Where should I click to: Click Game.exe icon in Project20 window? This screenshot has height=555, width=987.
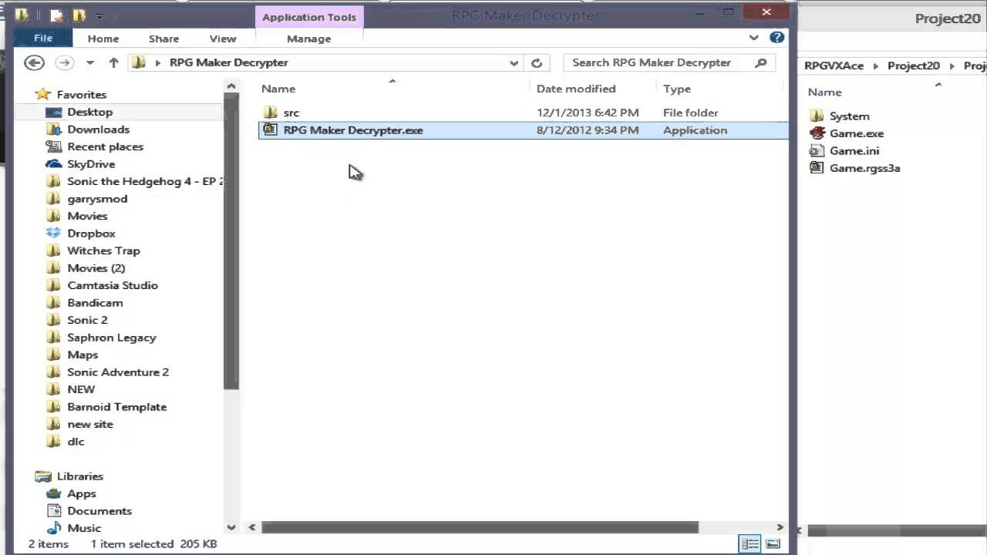[817, 133]
